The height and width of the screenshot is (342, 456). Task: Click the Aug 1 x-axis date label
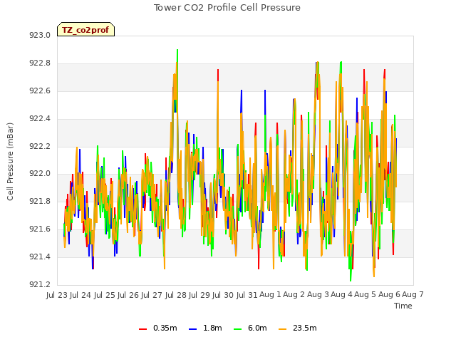tap(270, 295)
